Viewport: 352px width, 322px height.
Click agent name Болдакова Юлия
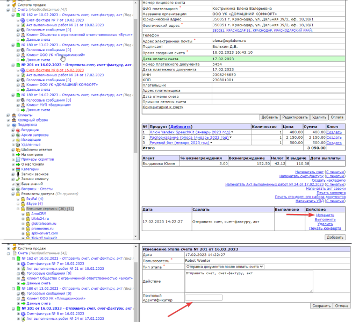pos(159,164)
